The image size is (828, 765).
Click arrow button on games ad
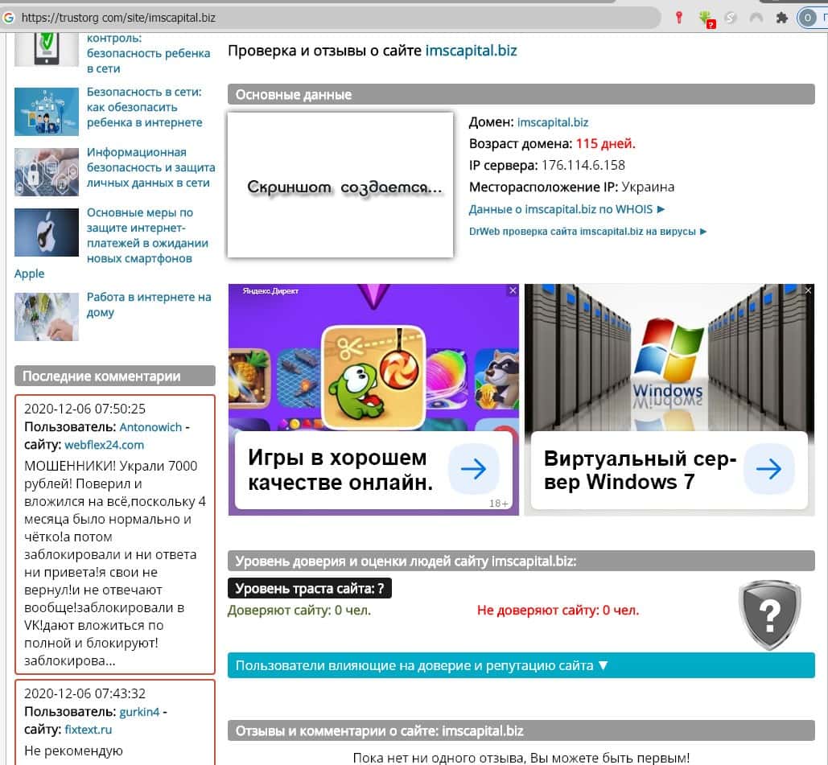click(473, 468)
